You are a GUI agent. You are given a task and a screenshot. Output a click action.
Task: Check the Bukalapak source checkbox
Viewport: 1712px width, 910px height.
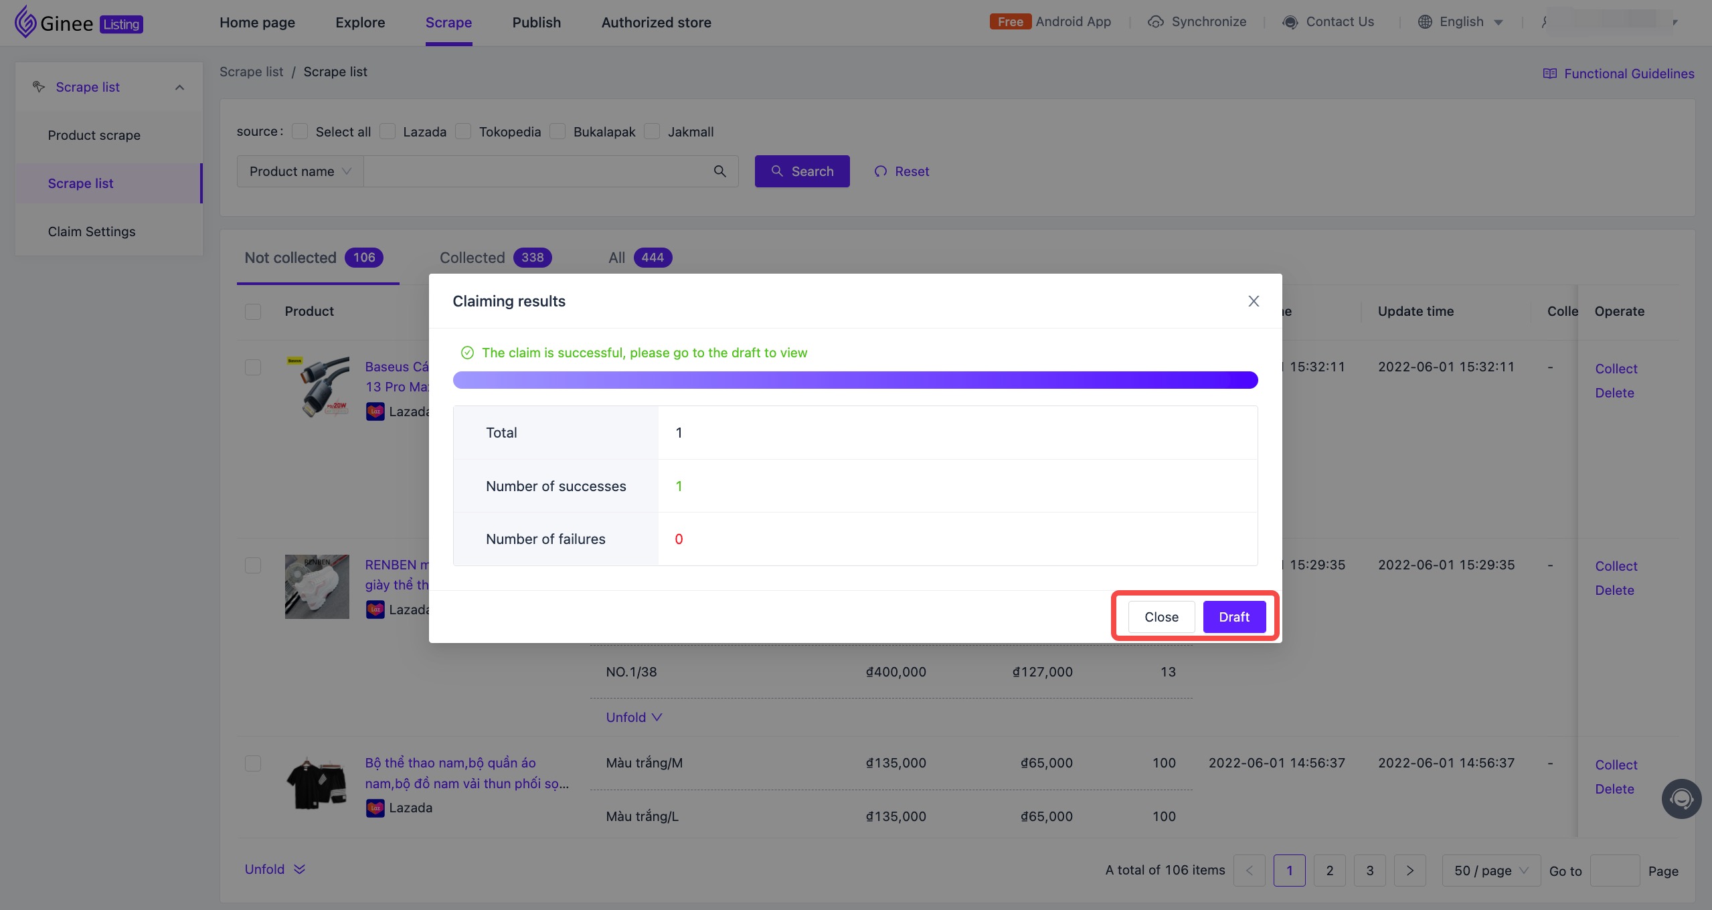click(x=558, y=131)
